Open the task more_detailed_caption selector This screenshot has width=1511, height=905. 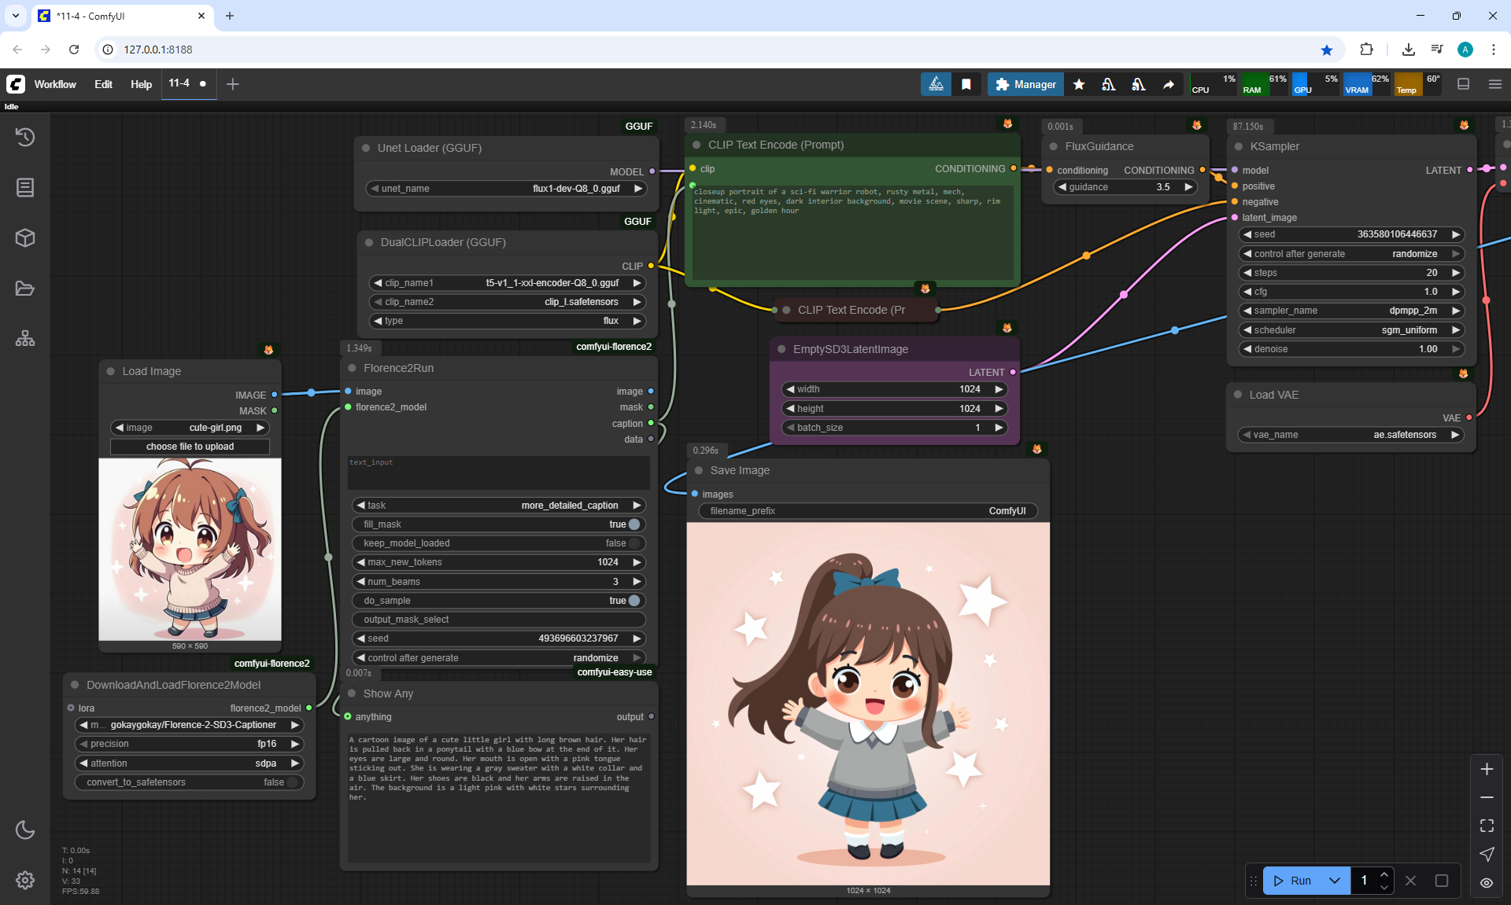click(x=499, y=506)
